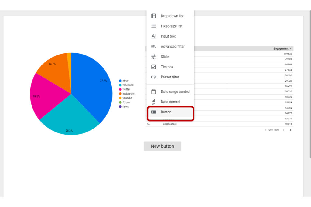This screenshot has height=207, width=311.
Task: Click the 26.3% pie label
Action: 69,131
